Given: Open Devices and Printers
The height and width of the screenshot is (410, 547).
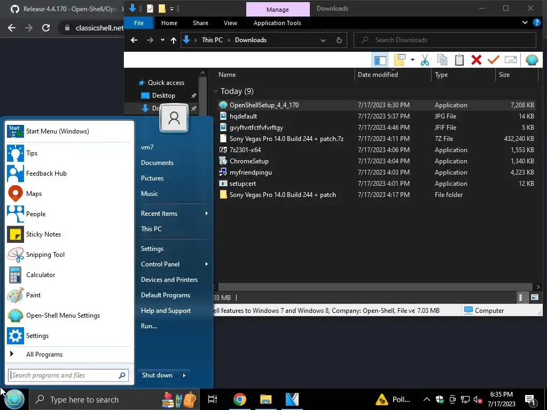Looking at the screenshot, I should pos(169,280).
